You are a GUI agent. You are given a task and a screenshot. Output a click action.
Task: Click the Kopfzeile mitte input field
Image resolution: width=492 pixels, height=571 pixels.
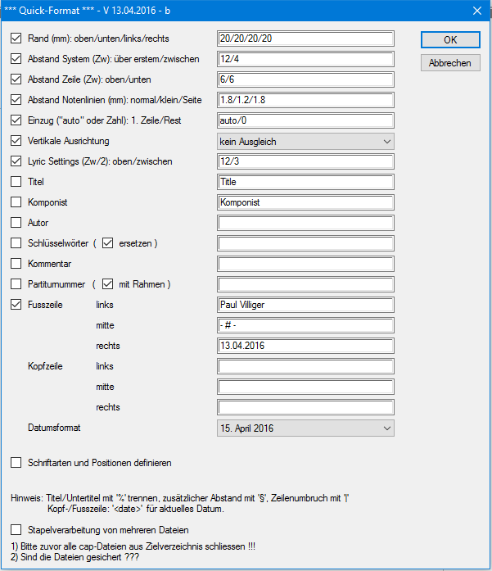305,387
